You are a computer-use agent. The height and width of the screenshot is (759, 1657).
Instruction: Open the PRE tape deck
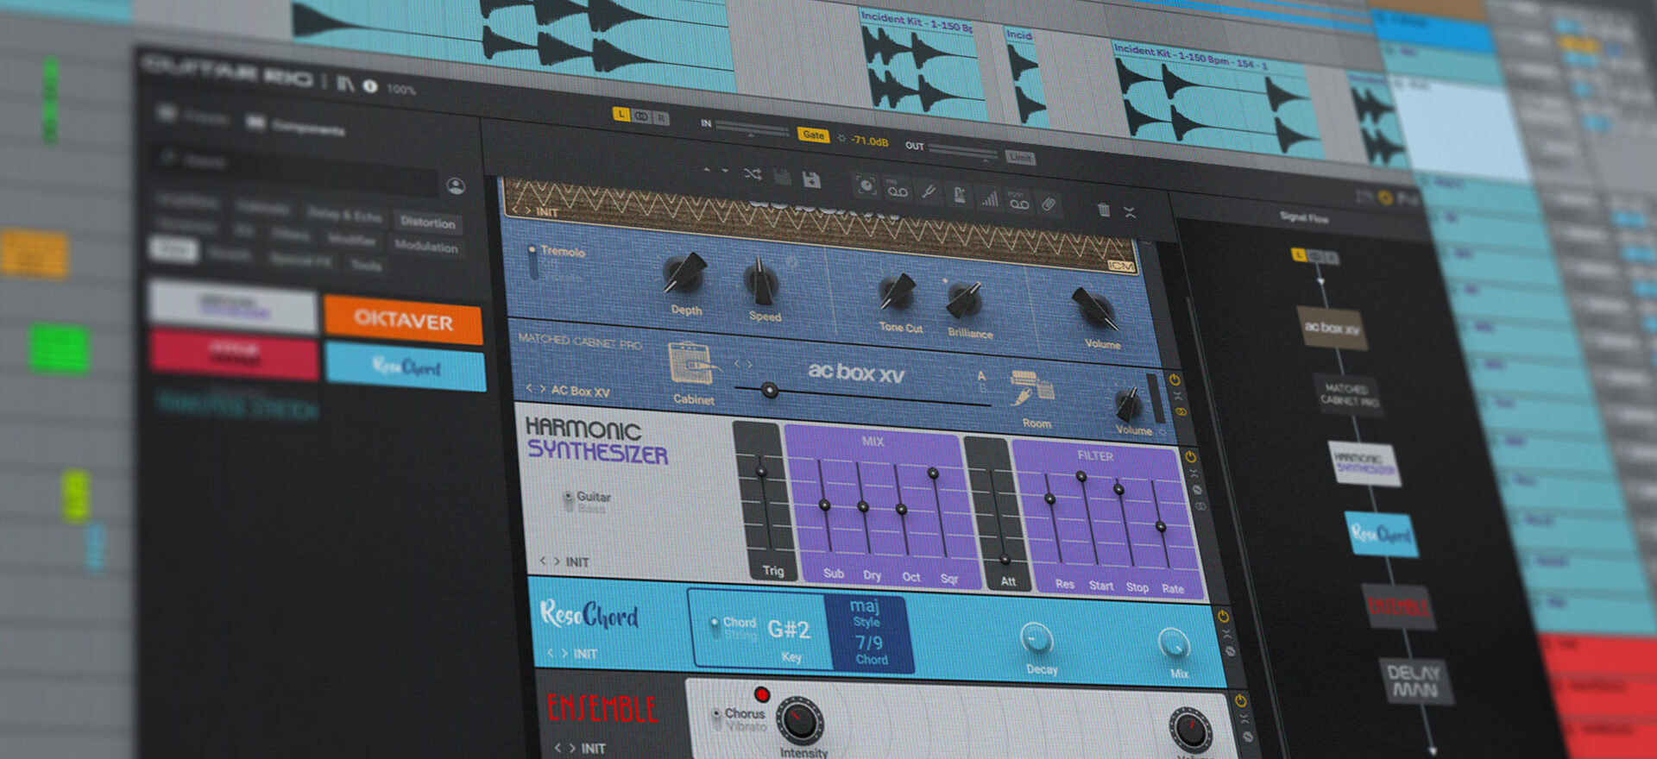pyautogui.click(x=897, y=188)
